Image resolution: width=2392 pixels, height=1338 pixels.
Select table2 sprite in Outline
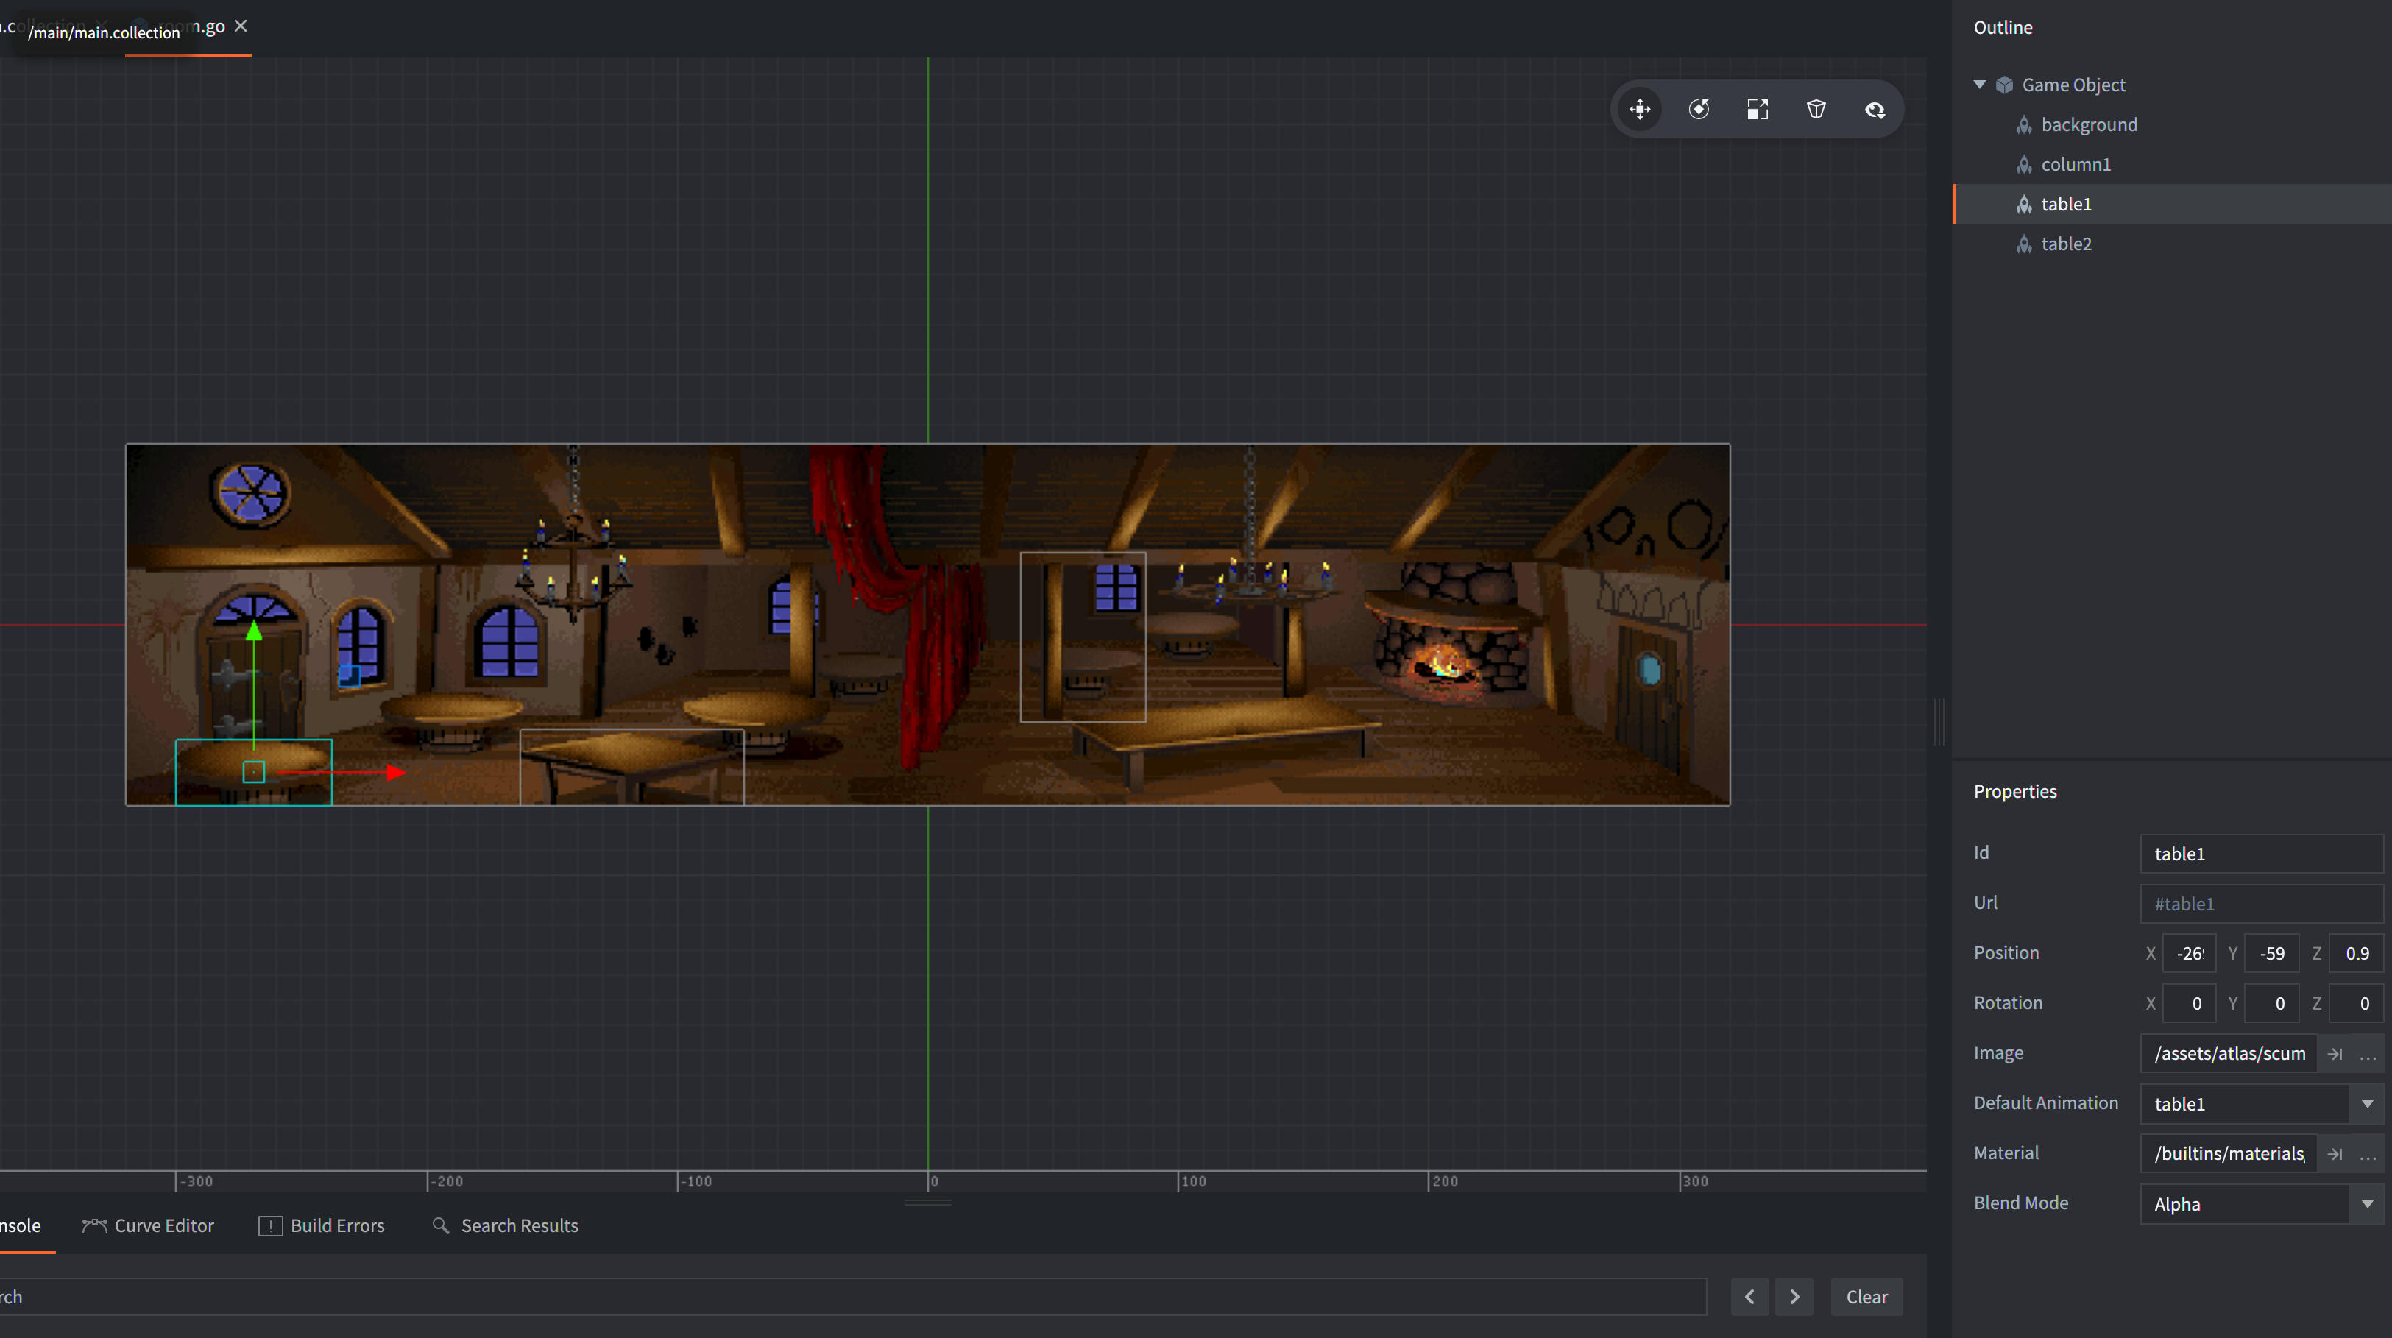coord(2066,244)
